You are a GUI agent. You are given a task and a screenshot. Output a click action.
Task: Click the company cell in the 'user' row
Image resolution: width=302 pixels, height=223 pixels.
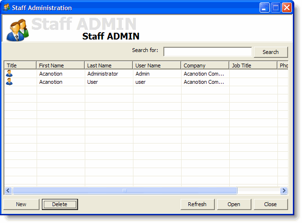point(205,82)
